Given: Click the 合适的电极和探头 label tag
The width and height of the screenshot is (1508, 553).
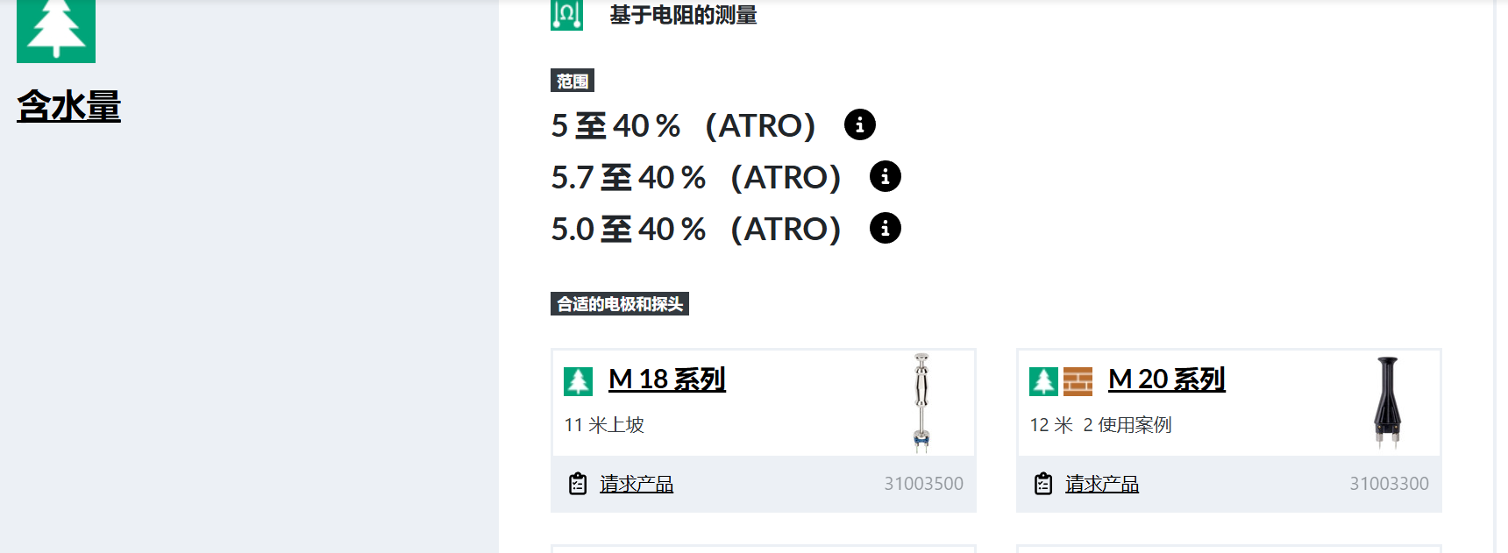Looking at the screenshot, I should [620, 304].
